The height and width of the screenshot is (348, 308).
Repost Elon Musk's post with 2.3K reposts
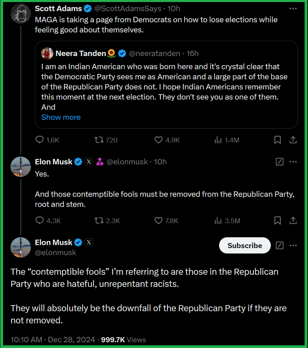coord(99,221)
